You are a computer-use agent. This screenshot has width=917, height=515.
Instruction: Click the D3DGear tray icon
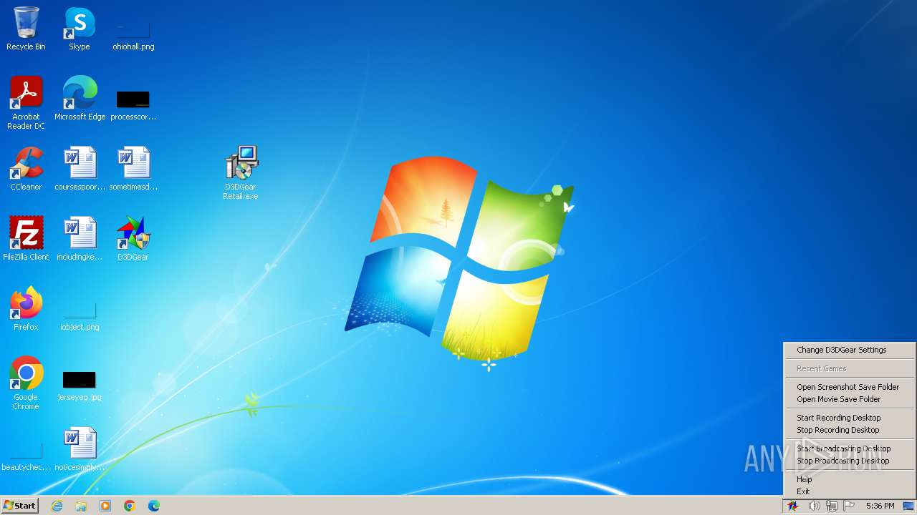tap(793, 506)
